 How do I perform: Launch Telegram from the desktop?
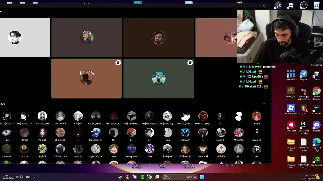[304, 75]
